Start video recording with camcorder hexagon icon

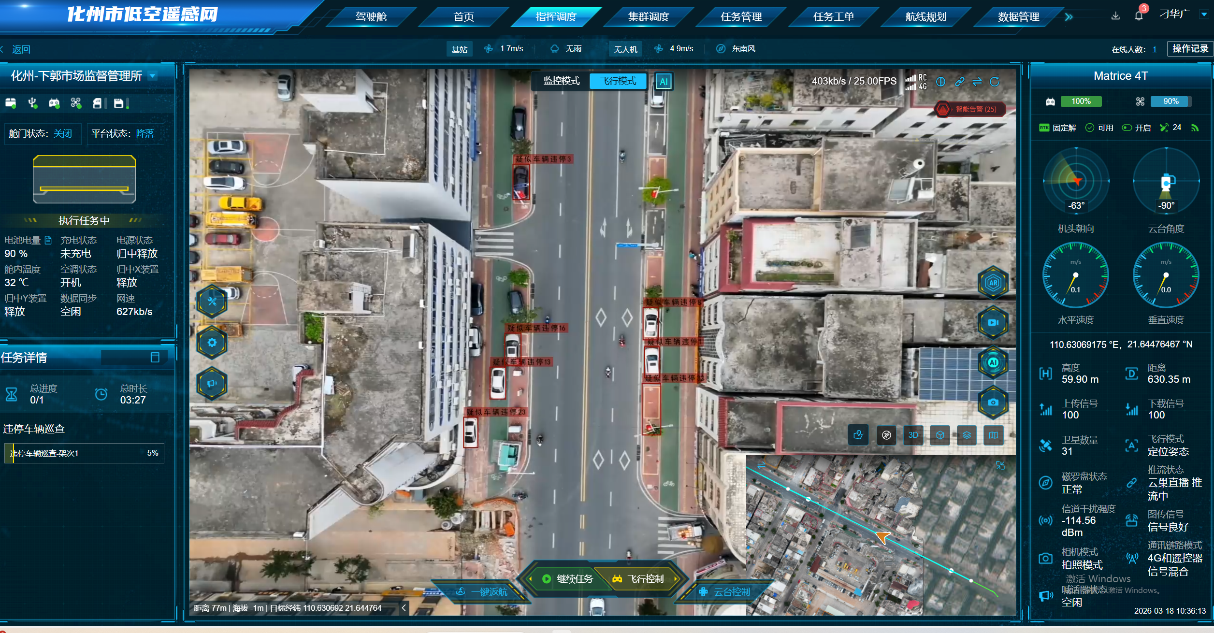(x=993, y=323)
